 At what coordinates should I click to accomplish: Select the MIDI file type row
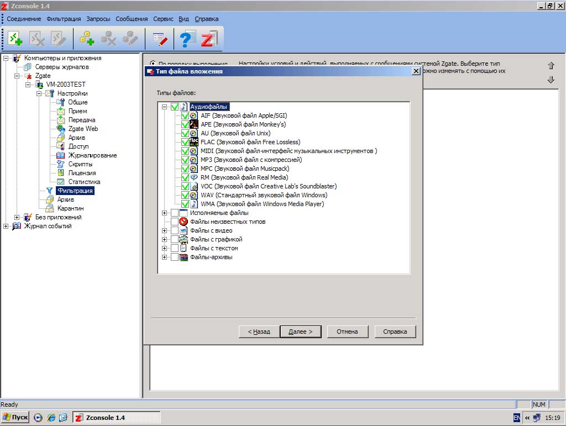tap(289, 151)
